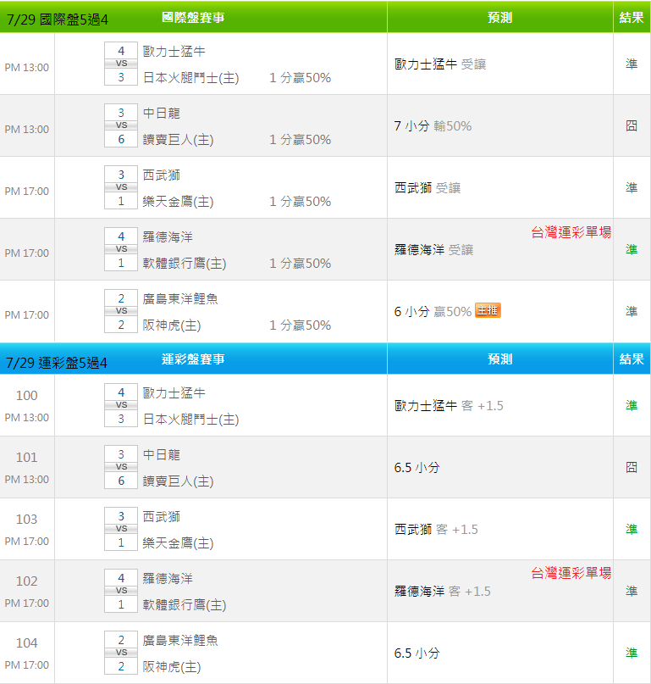
Task: Click 台灣運彩單場 in game 102 row
Action: 571,573
